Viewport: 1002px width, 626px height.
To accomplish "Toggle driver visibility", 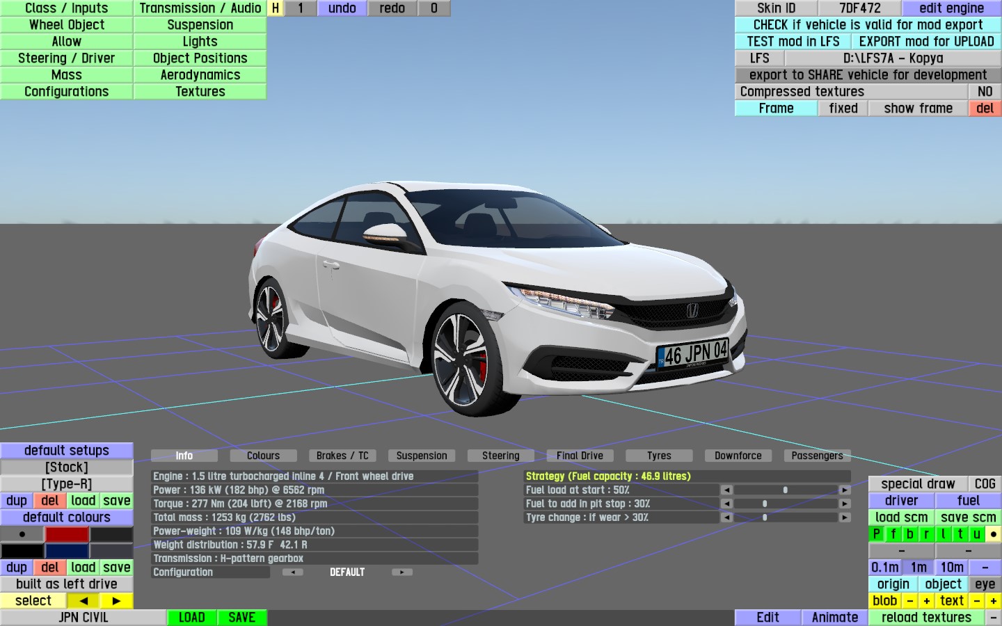I will pos(901,501).
